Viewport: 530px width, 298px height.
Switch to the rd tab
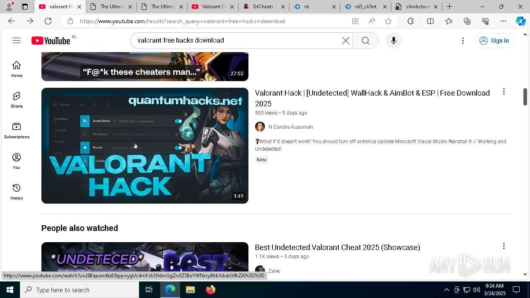[314, 7]
